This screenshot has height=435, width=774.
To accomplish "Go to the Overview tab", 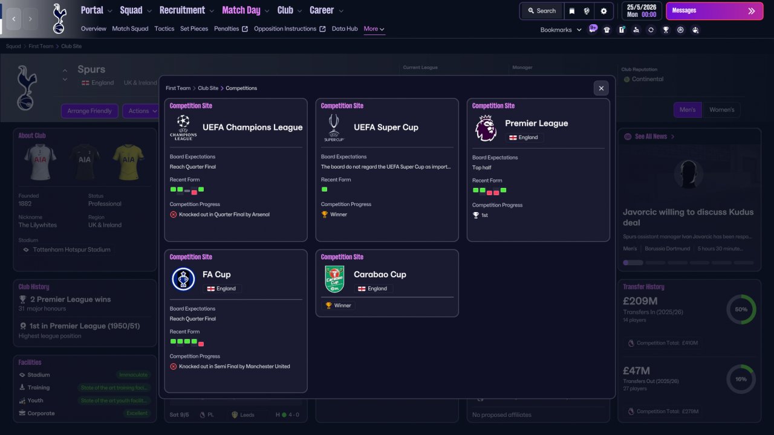I will [x=94, y=29].
